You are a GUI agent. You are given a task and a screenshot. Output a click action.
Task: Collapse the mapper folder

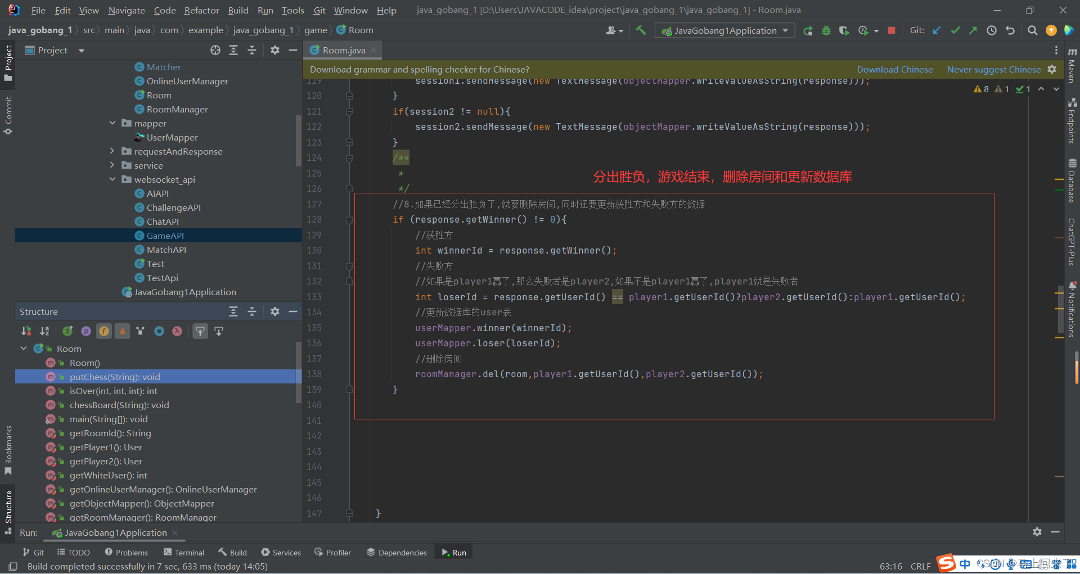112,123
